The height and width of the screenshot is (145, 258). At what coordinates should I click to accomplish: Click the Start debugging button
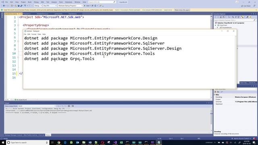[x=87, y=6]
